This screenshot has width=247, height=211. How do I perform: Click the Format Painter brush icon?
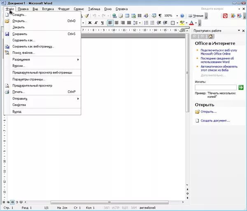(86, 16)
